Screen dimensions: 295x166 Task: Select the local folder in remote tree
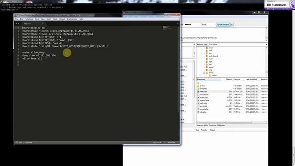211,48
